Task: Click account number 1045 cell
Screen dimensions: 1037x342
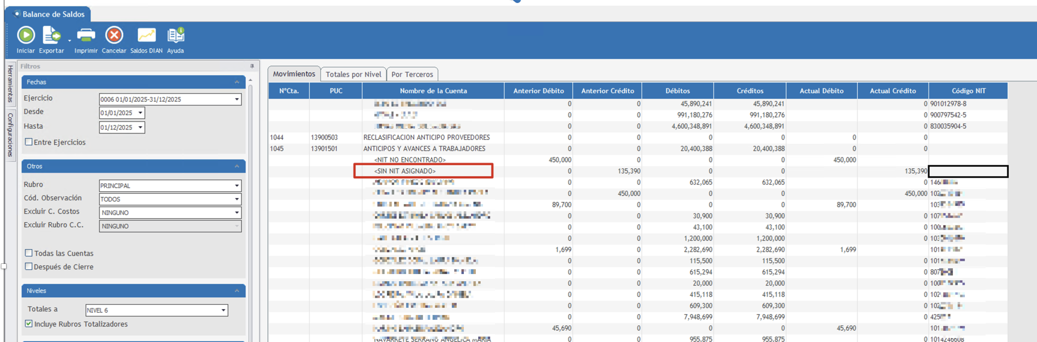Action: 277,148
